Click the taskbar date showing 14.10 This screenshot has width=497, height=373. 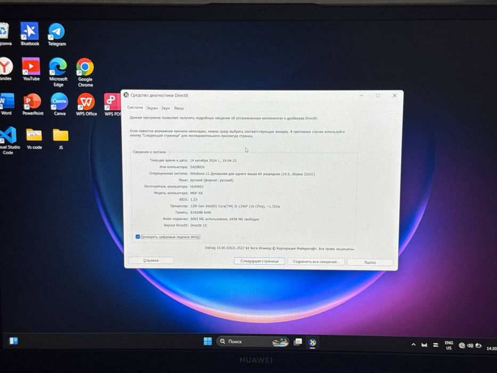pyautogui.click(x=492, y=348)
